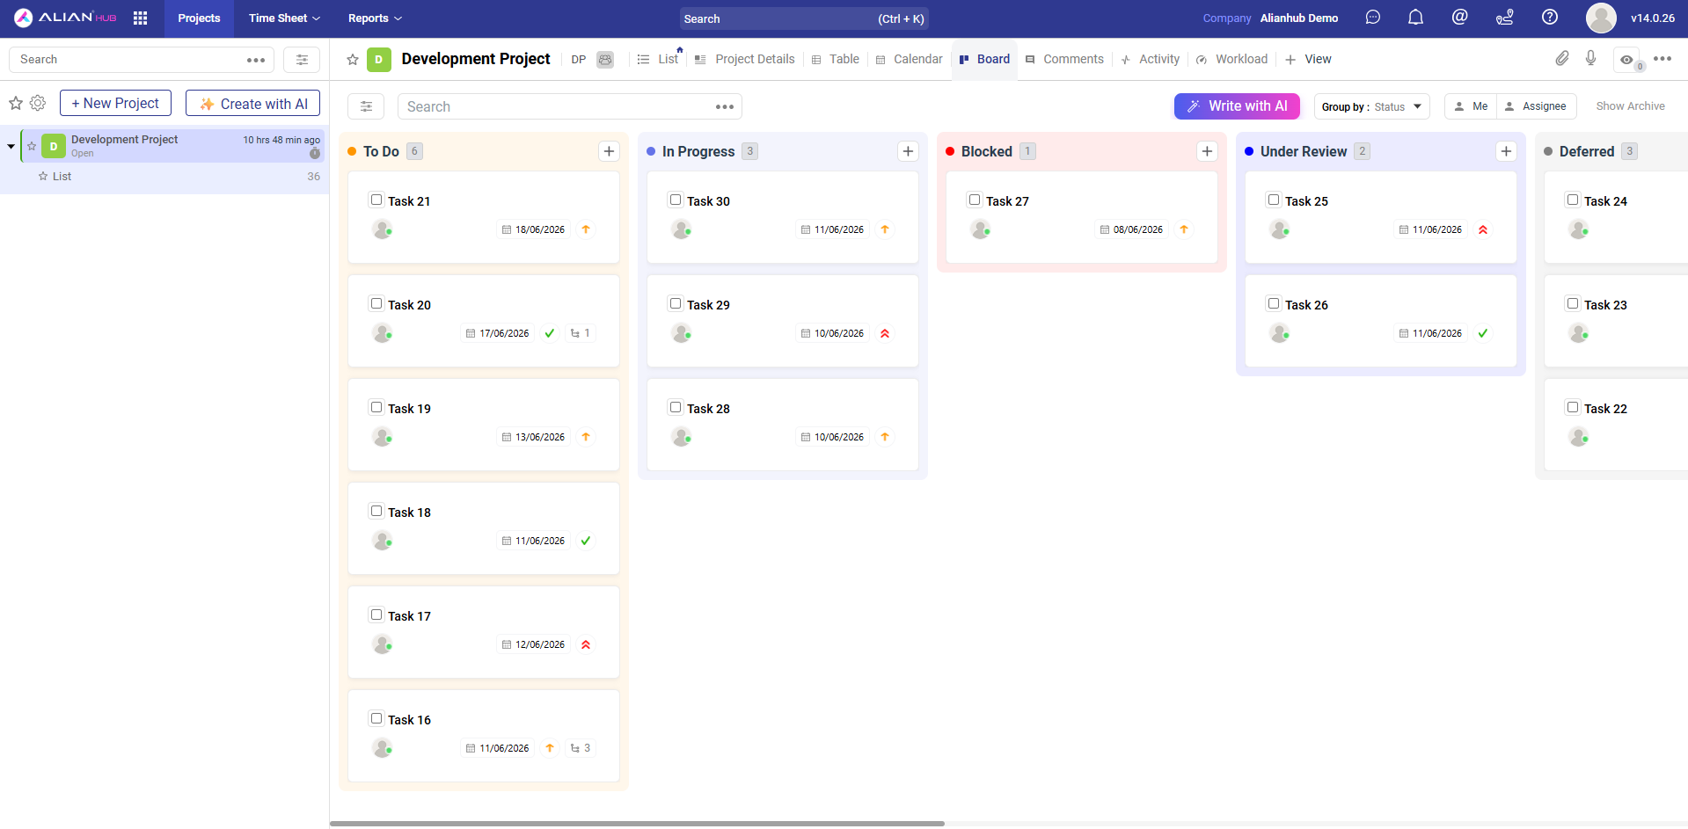Collapse the Development Project tree arrow
Viewport: 1688px width, 829px height.
pos(11,146)
